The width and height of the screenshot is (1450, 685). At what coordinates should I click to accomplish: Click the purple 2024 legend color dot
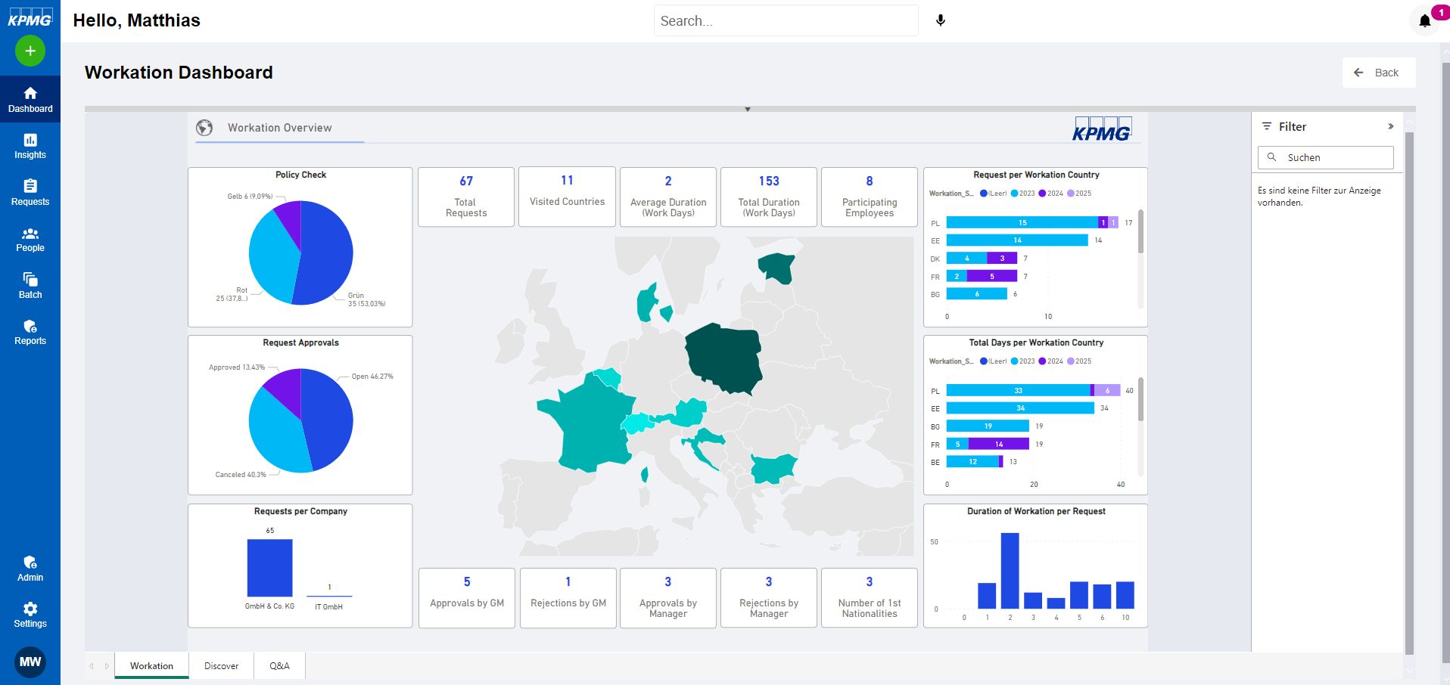[1042, 193]
